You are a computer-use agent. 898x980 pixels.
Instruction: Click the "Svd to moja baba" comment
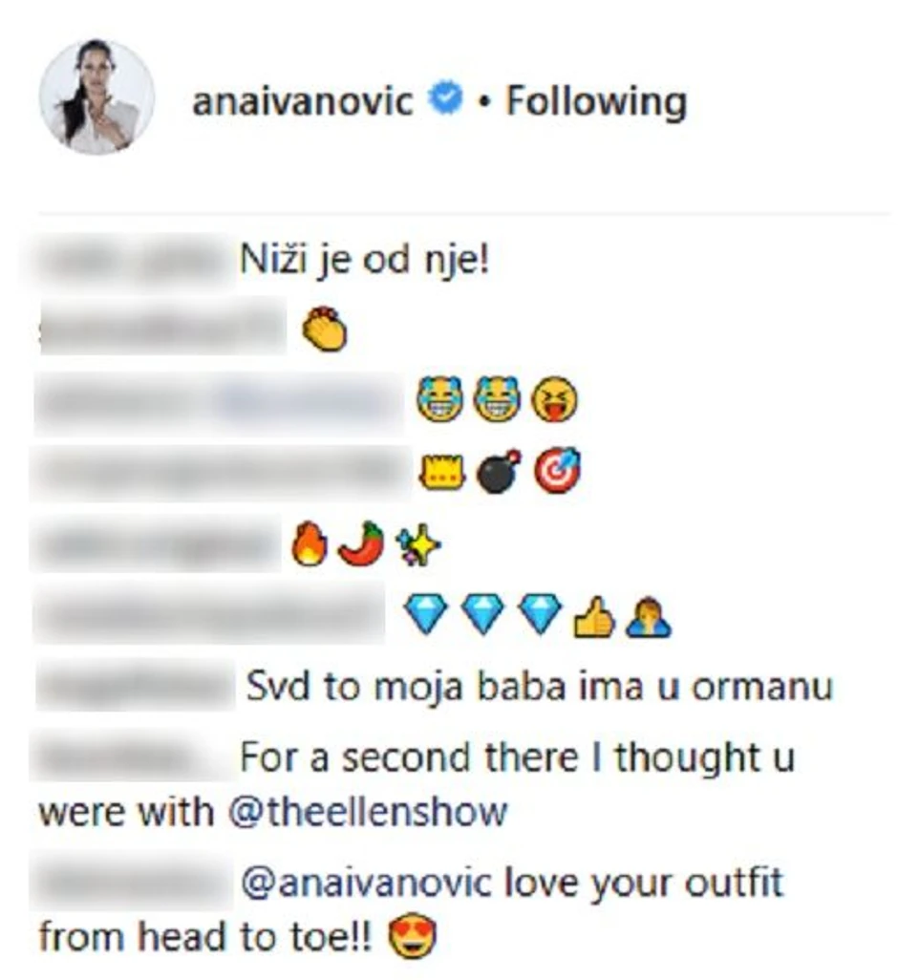pos(540,686)
